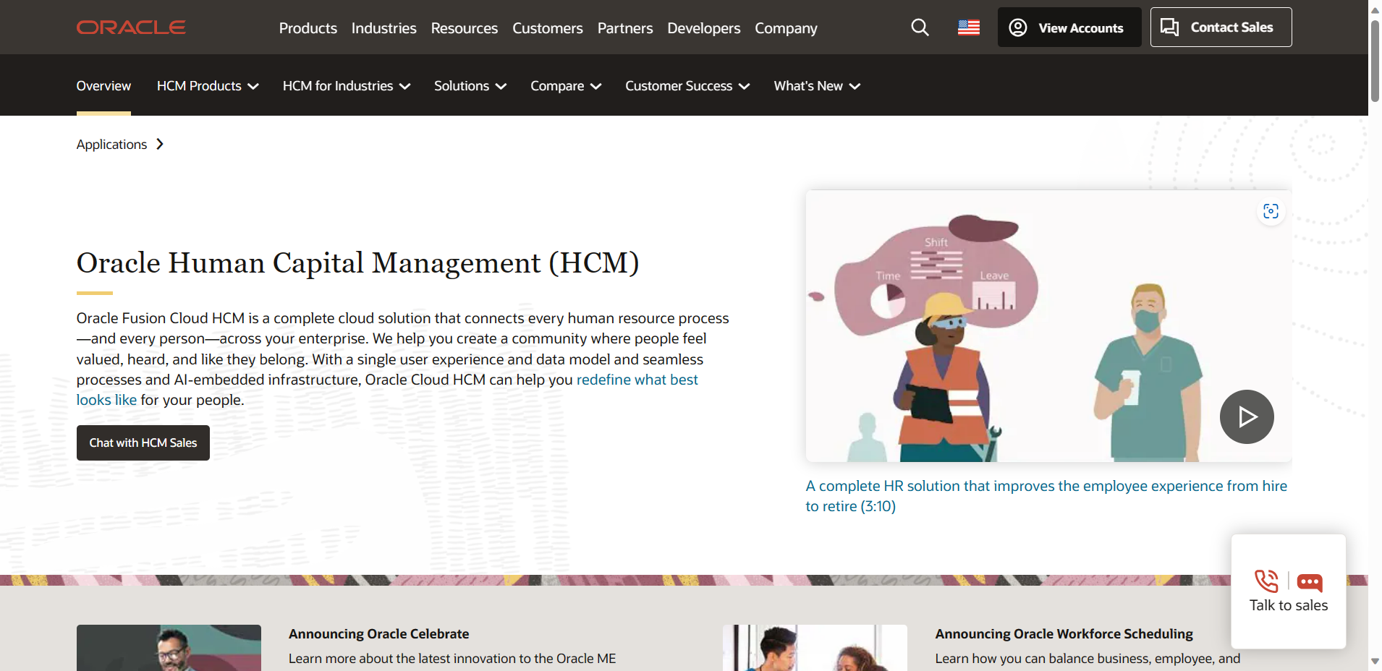Click the red phone icon in Talk to sales

[1266, 581]
